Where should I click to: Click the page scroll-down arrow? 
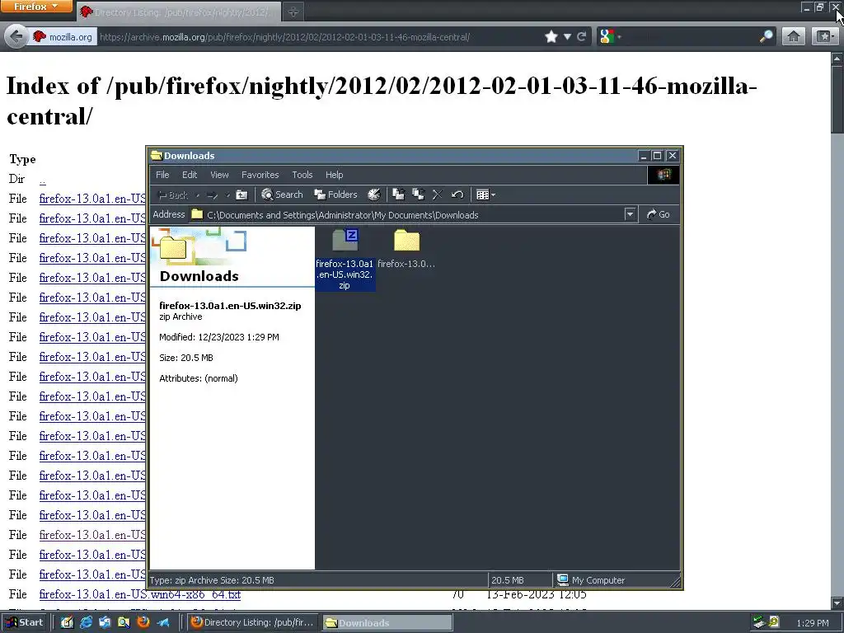837,603
